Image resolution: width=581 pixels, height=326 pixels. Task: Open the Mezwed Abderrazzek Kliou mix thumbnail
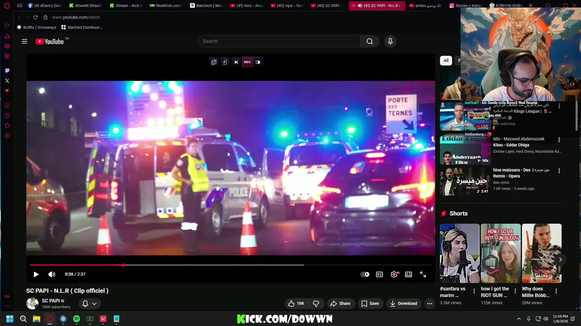coord(465,149)
